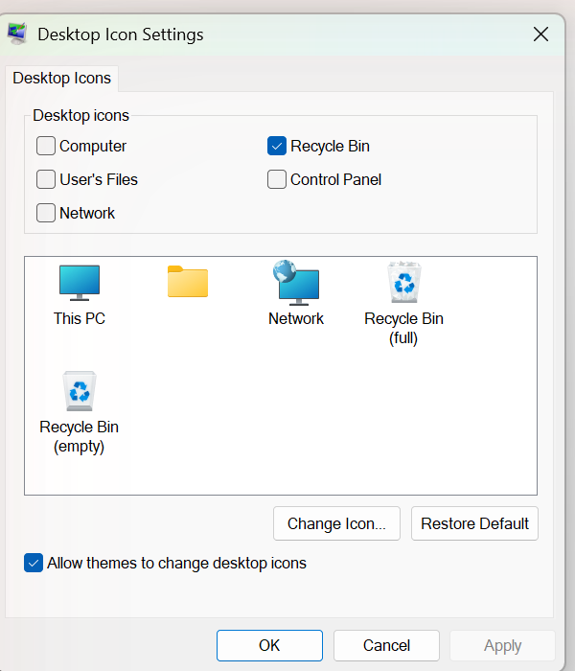The height and width of the screenshot is (671, 575).
Task: Click the "Recycle Bin (full)" label text
Action: coord(403,328)
